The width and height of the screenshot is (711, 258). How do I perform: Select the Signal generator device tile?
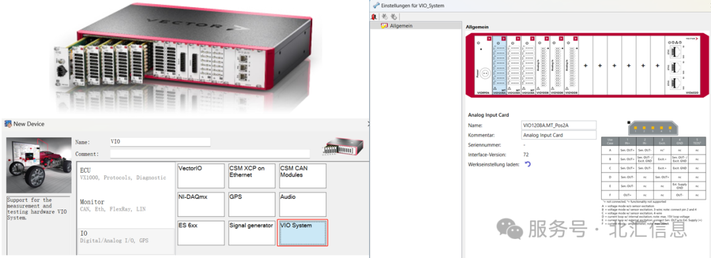coord(251,232)
